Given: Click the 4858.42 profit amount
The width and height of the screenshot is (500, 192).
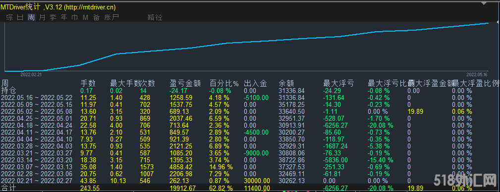Looking at the screenshot, I should [x=181, y=167].
